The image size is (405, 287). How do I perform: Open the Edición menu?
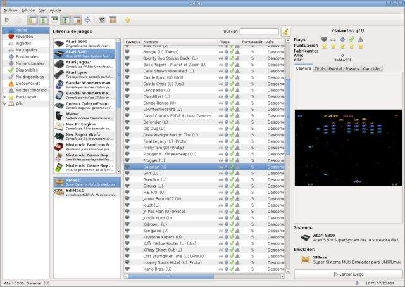click(28, 10)
